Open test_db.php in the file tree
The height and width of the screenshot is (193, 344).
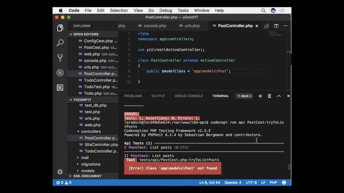click(x=93, y=105)
